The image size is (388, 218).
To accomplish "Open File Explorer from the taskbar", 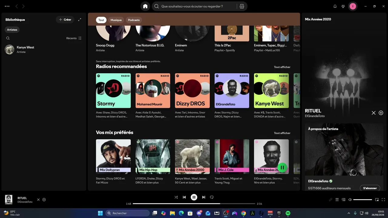I will tap(172, 213).
